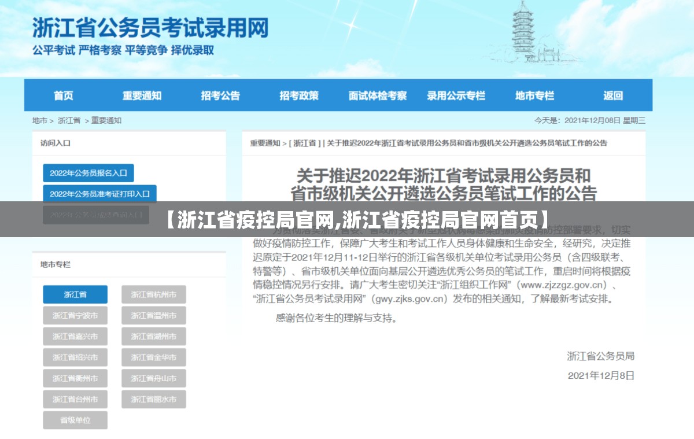Select the 浙江省温州市 region button

tap(154, 315)
